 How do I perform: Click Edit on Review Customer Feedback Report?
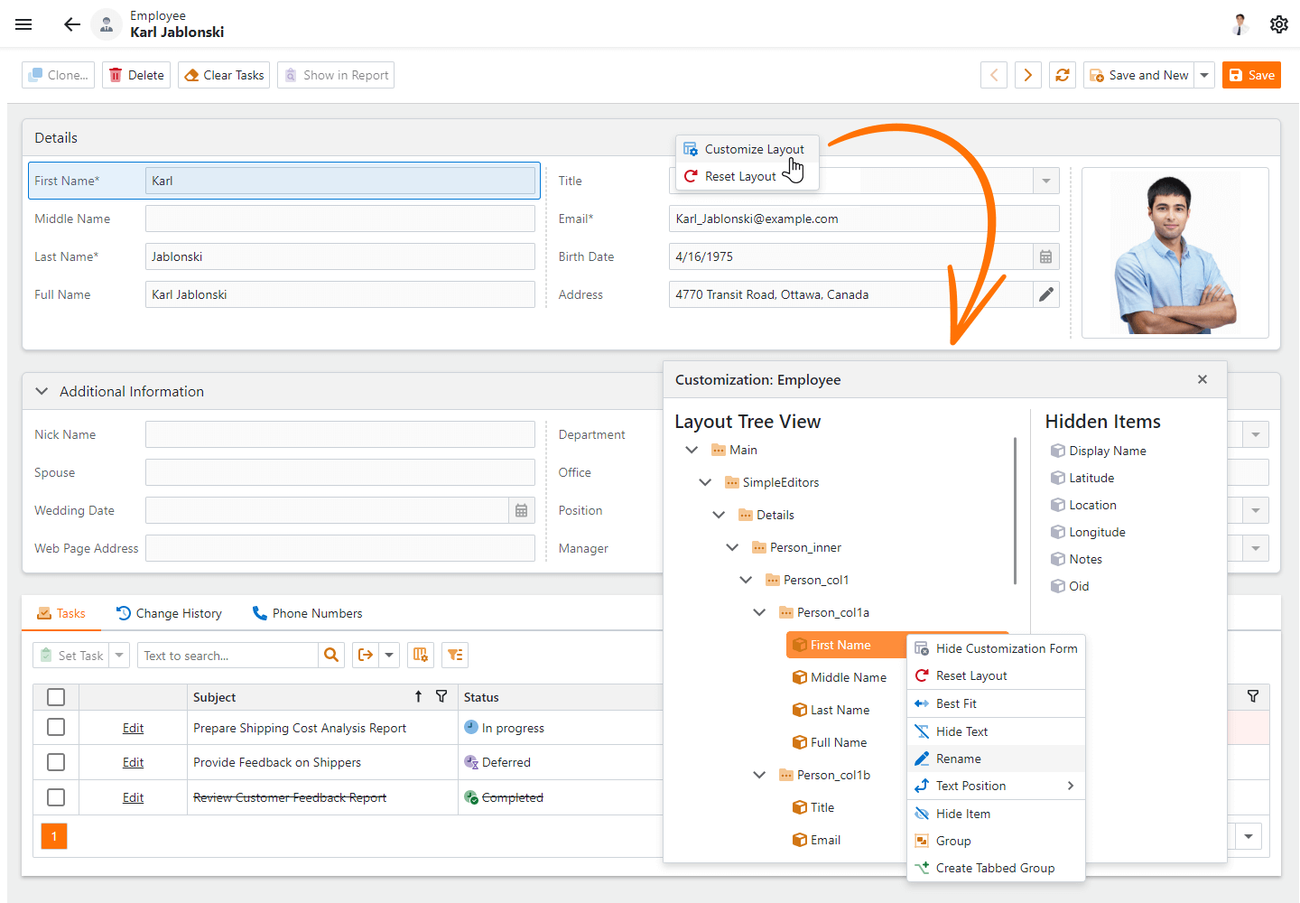click(133, 797)
